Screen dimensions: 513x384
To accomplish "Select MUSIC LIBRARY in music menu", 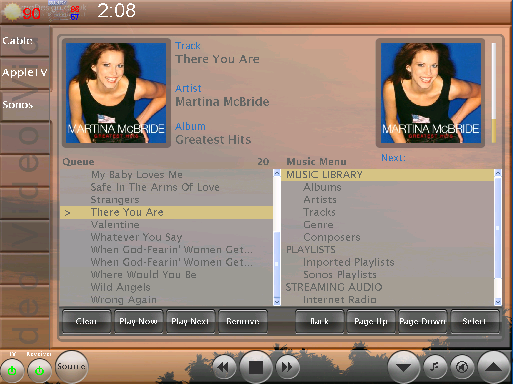I will [x=387, y=175].
